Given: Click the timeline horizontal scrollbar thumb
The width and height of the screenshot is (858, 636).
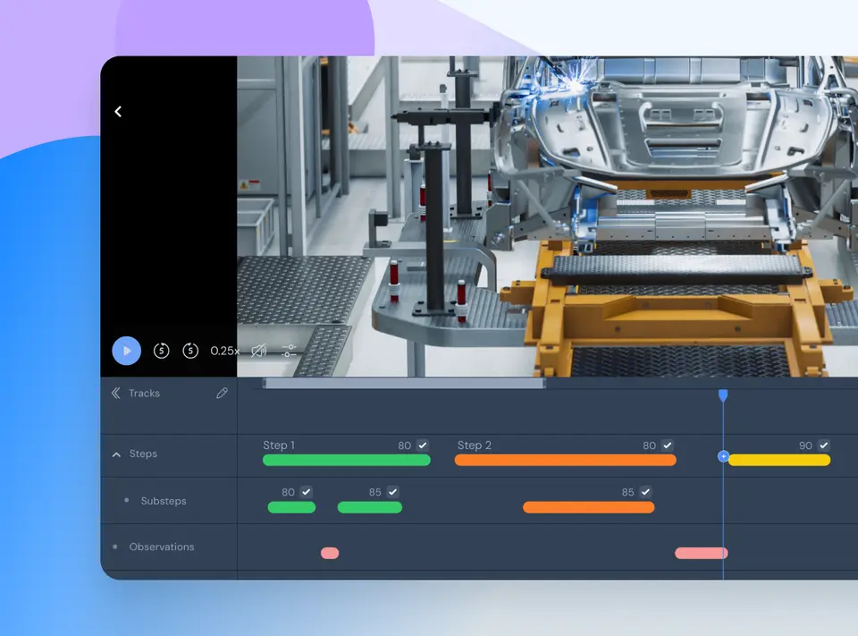Looking at the screenshot, I should click(x=404, y=384).
